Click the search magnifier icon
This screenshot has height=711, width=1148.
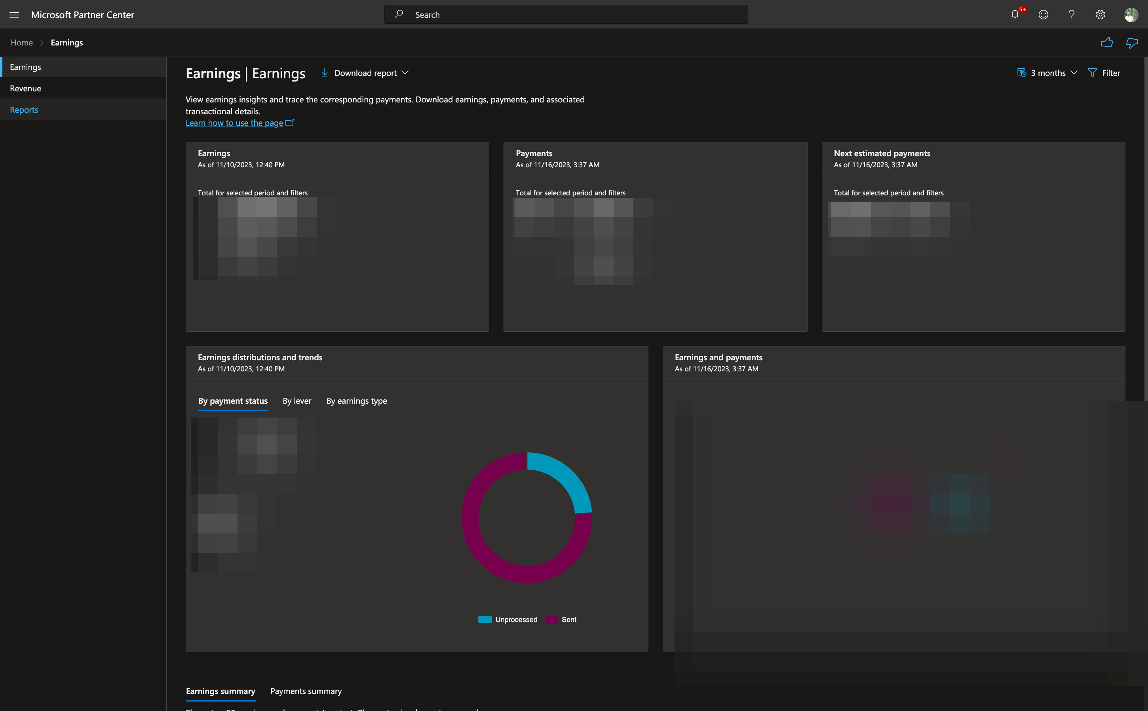pyautogui.click(x=399, y=14)
